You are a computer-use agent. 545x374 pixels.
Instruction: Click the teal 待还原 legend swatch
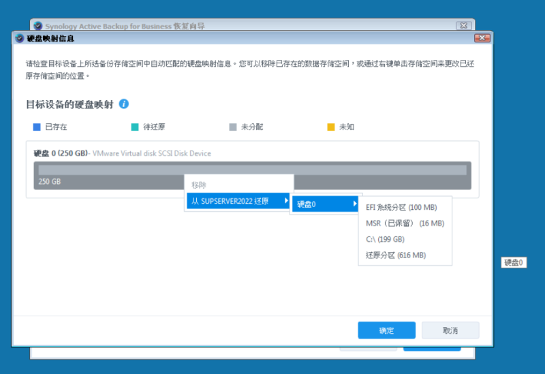click(x=135, y=127)
